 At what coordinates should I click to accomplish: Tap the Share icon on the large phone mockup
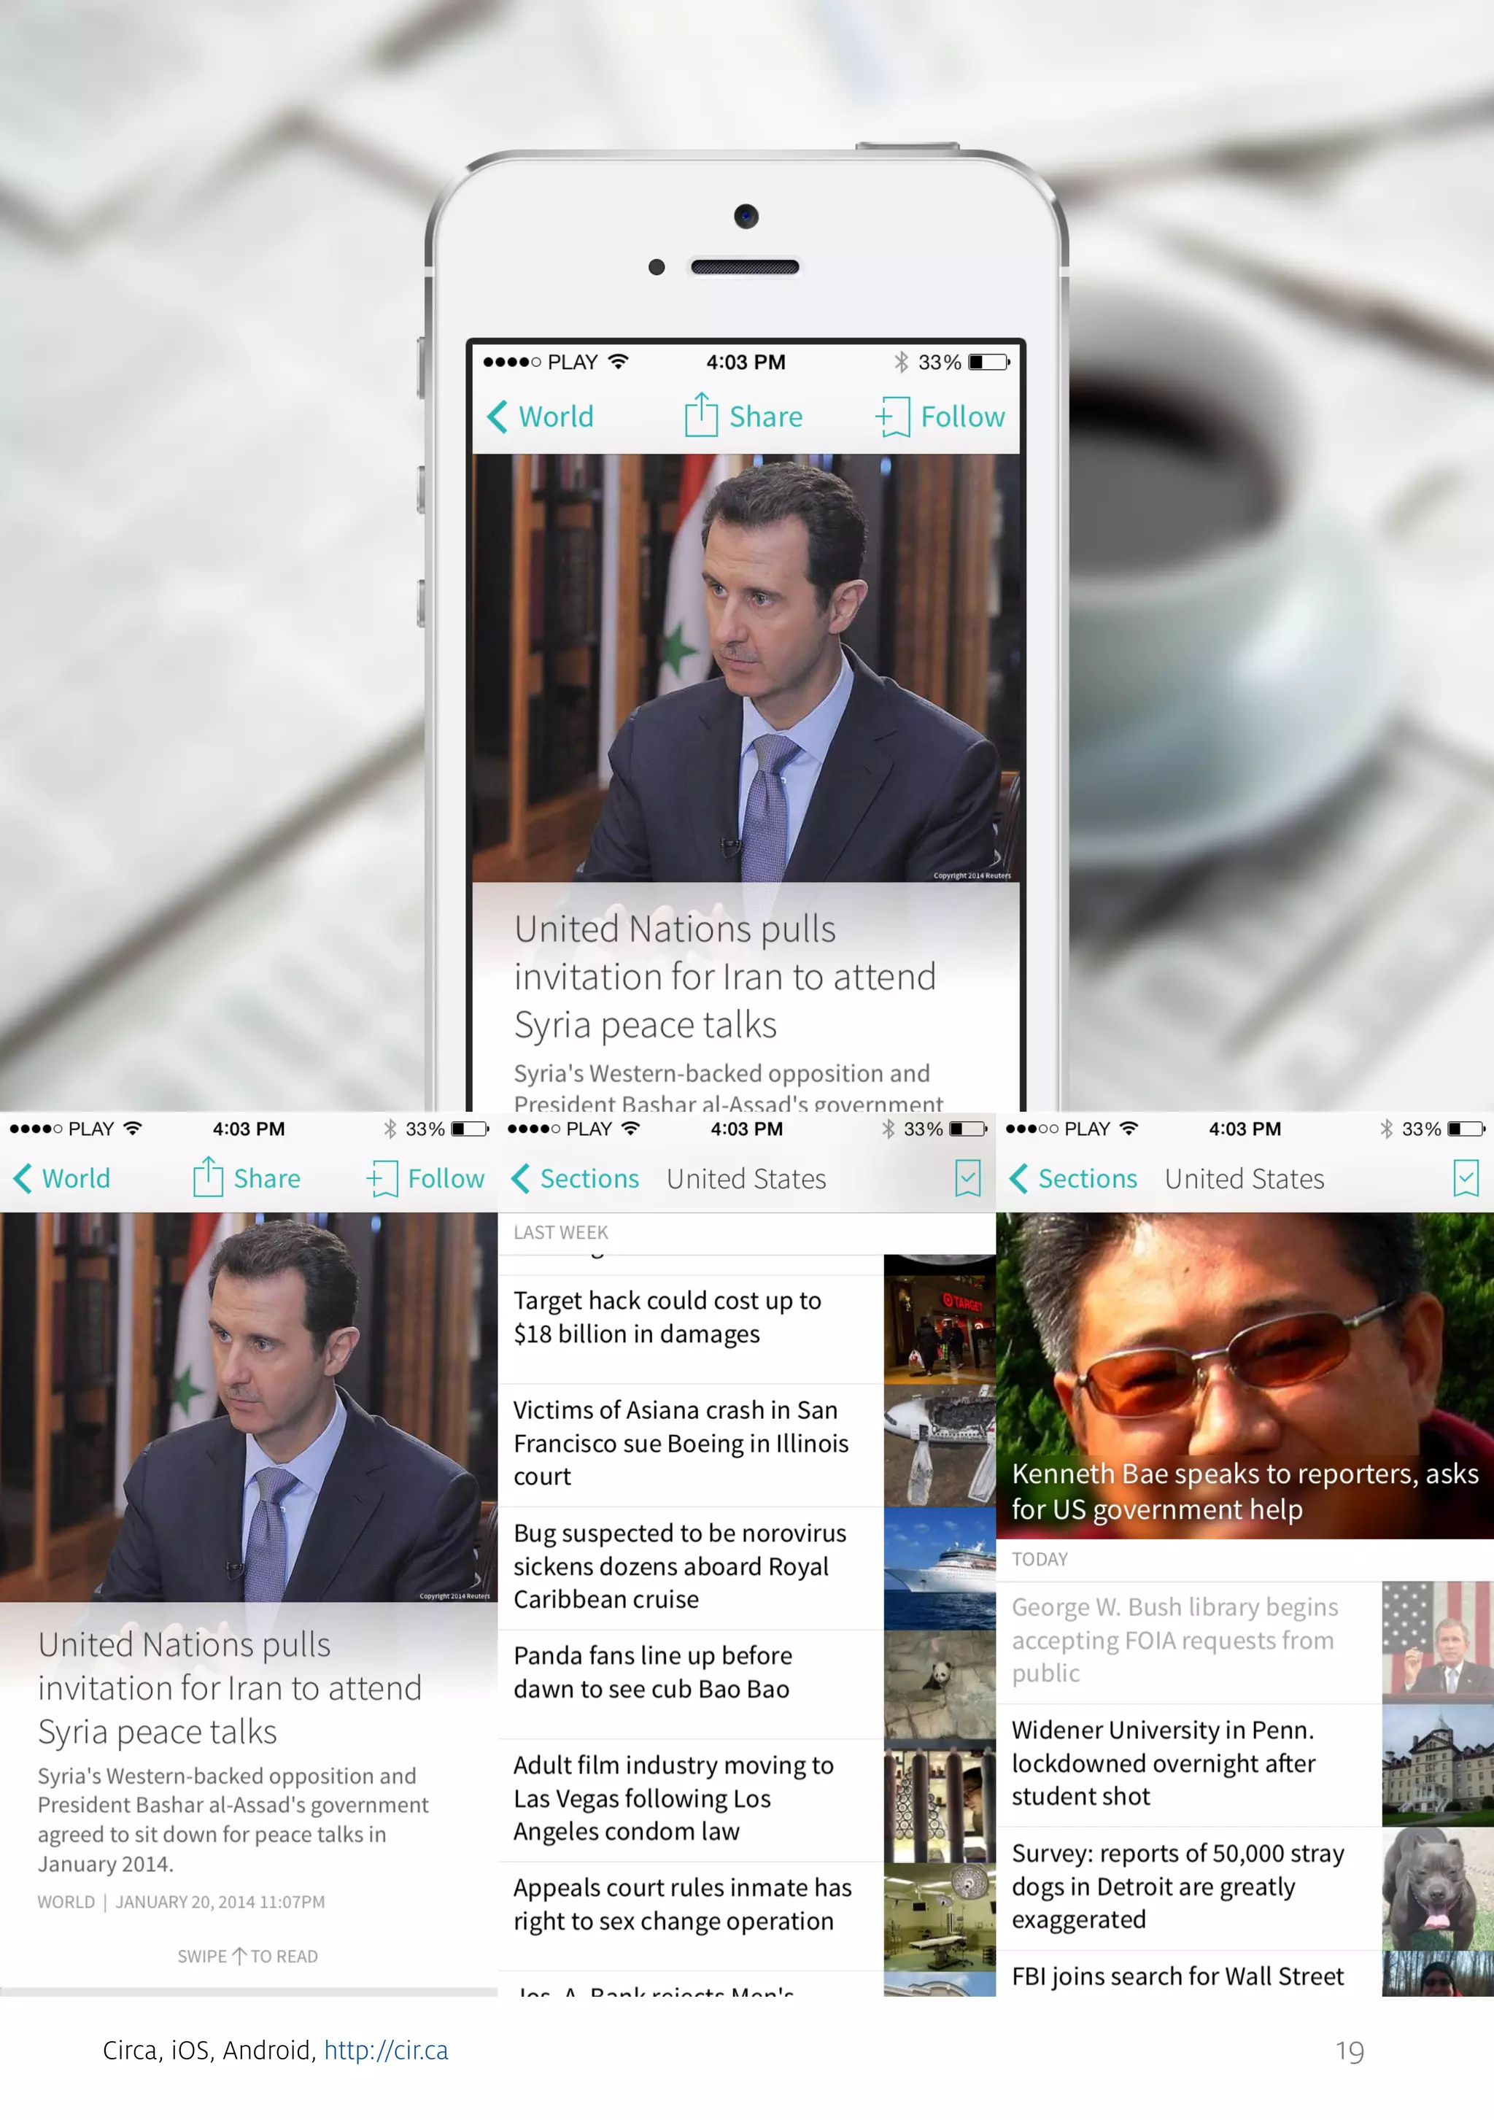[701, 414]
